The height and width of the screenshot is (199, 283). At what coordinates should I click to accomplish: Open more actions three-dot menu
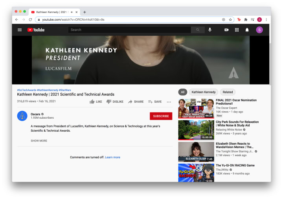point(169,102)
